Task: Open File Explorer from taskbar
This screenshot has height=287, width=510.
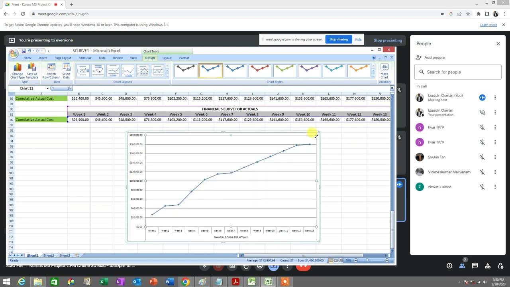Action: tap(38, 282)
